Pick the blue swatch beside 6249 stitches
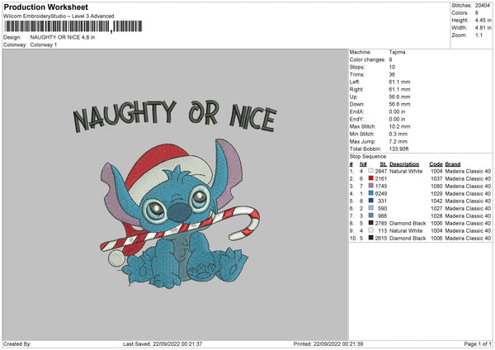This screenshot has height=350, width=495. tap(370, 193)
